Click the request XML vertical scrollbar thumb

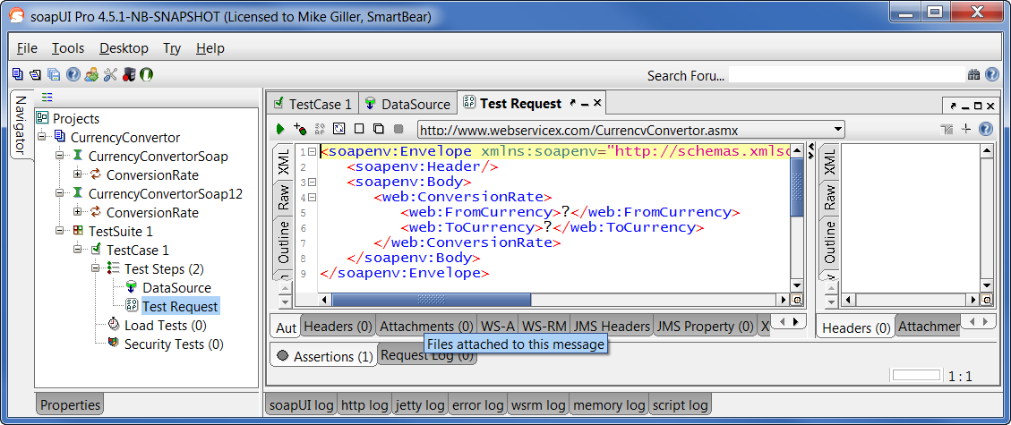coord(797,188)
